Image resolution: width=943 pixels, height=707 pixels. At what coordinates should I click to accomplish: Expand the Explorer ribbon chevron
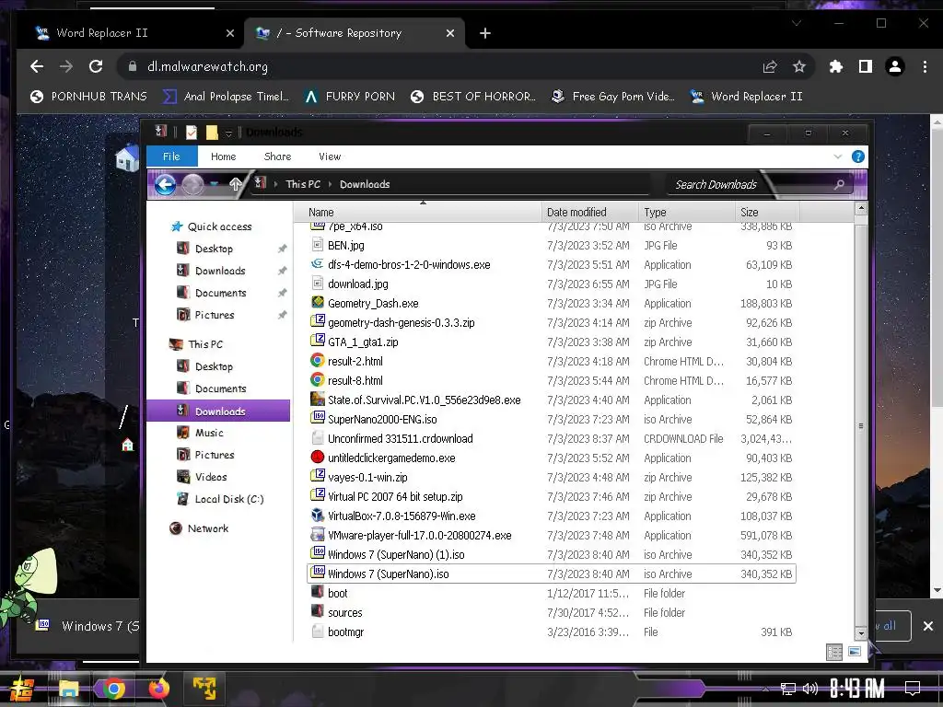(838, 156)
